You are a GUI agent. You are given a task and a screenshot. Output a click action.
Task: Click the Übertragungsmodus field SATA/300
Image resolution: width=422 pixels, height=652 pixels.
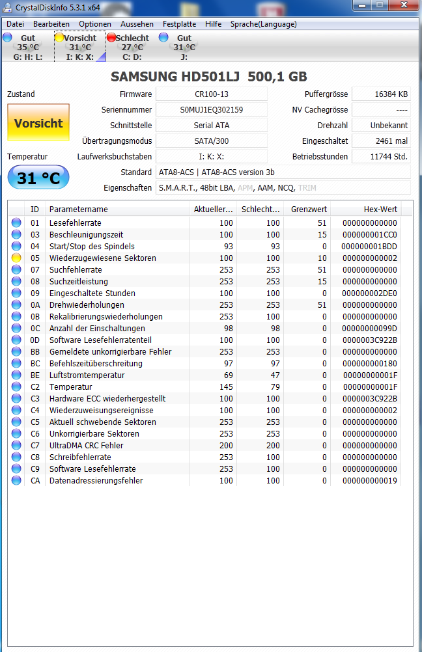[x=212, y=141]
